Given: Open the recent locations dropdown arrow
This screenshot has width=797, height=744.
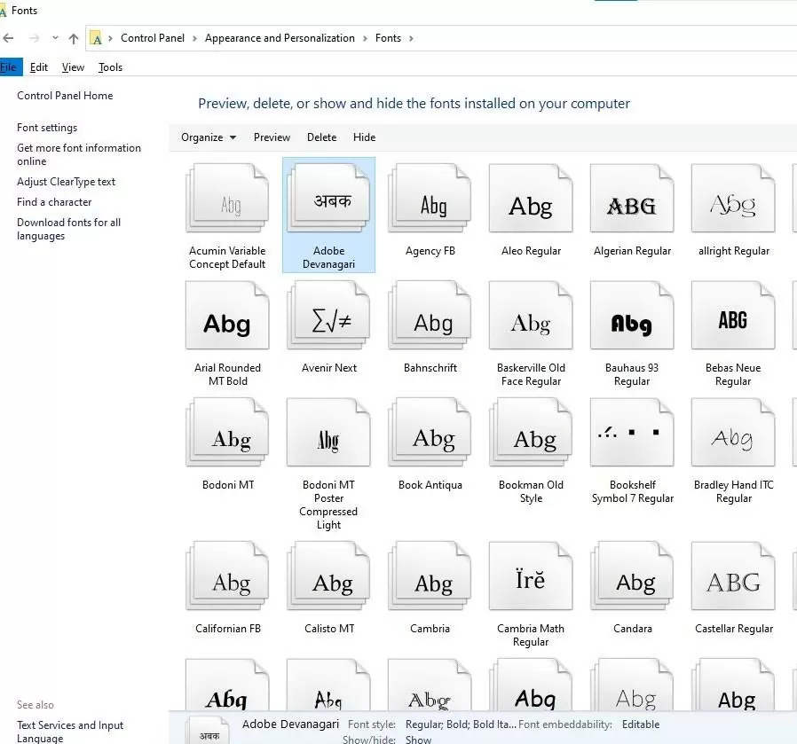Looking at the screenshot, I should [55, 38].
